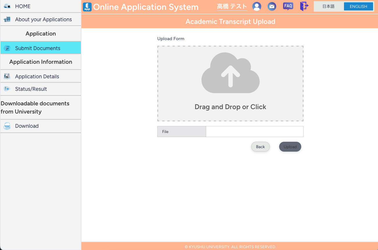Click the Drag and Drop upload area
The image size is (378, 250).
pos(230,84)
